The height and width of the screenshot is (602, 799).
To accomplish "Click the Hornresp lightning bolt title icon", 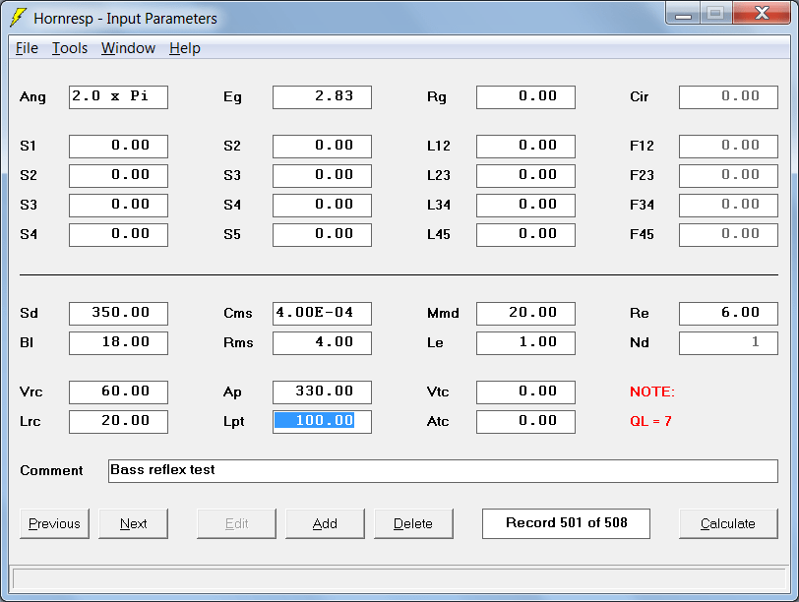I will pyautogui.click(x=19, y=18).
